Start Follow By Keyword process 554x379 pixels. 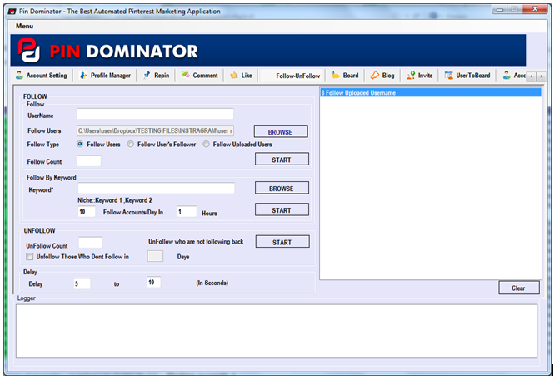pos(282,209)
